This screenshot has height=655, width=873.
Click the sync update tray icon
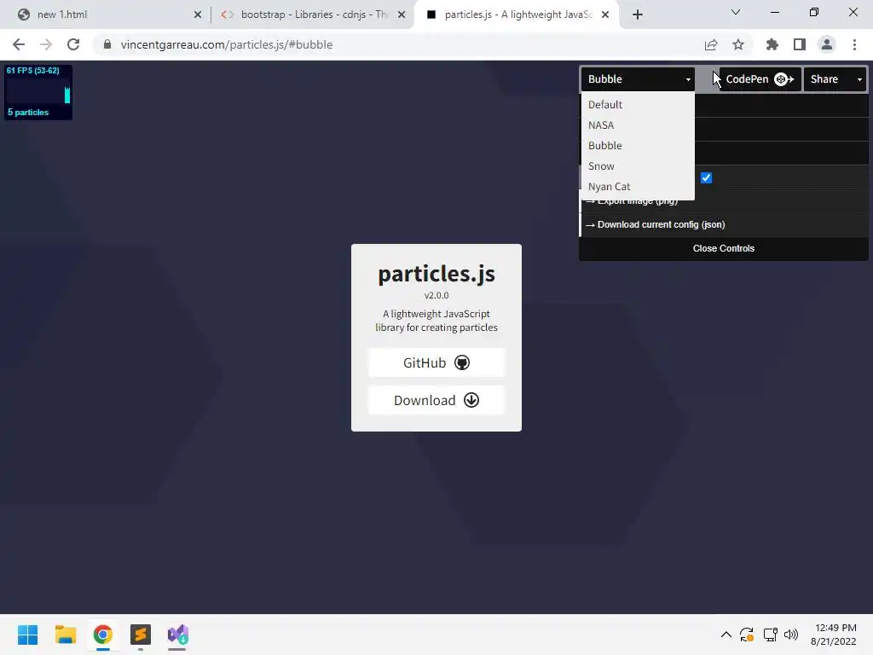tap(747, 635)
